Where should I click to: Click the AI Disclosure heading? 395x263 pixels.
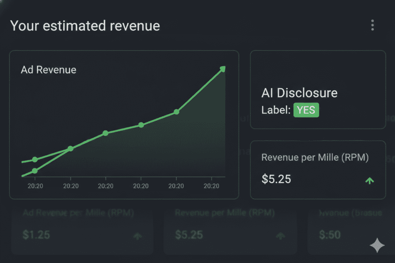click(x=299, y=93)
